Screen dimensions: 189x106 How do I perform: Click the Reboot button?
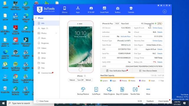[72, 80]
